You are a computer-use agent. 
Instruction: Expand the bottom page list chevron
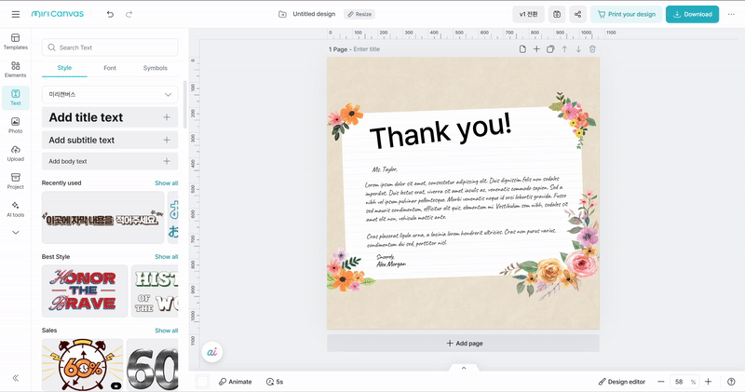click(x=464, y=368)
